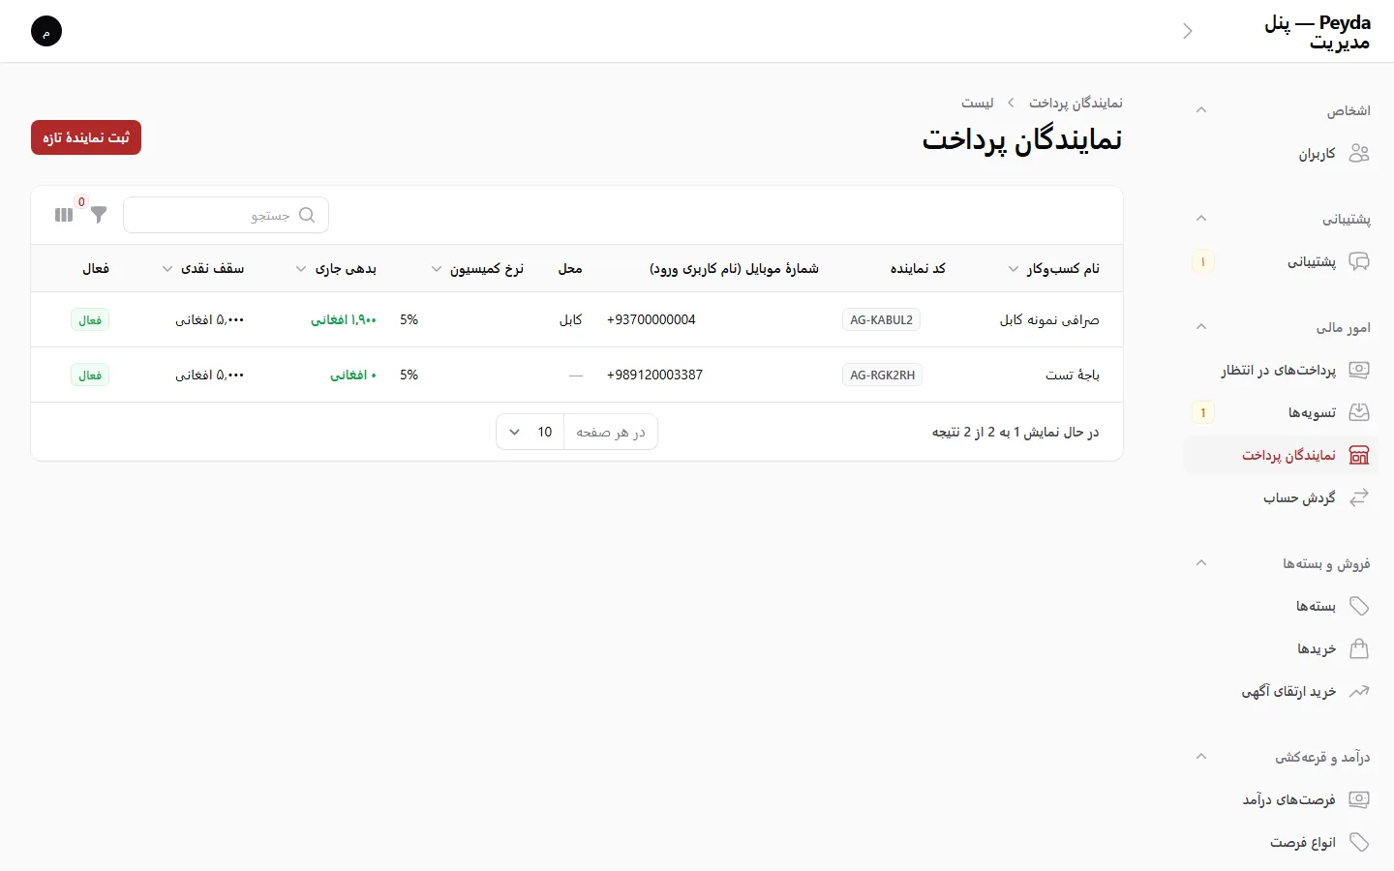The height and width of the screenshot is (871, 1394).
Task: Click phone number +93700000004
Action: [652, 319]
